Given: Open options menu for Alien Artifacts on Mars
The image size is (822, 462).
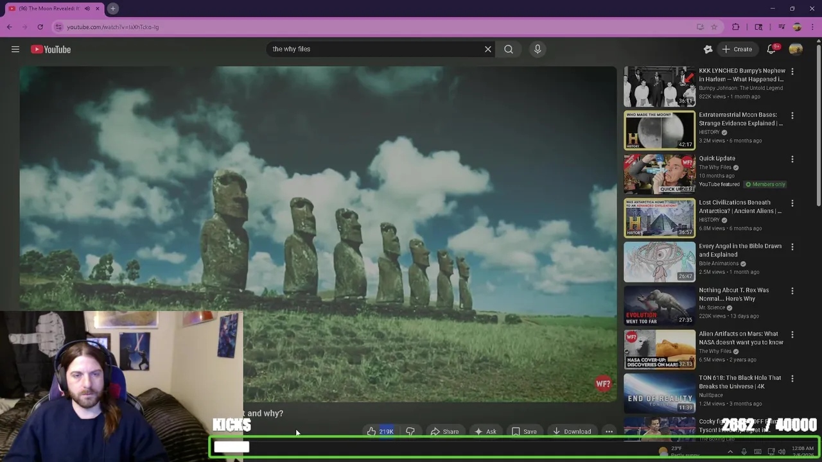Looking at the screenshot, I should 792,335.
